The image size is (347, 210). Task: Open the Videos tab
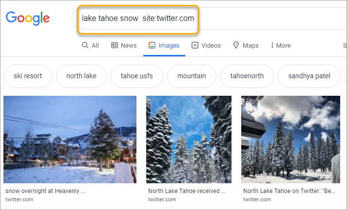(206, 46)
